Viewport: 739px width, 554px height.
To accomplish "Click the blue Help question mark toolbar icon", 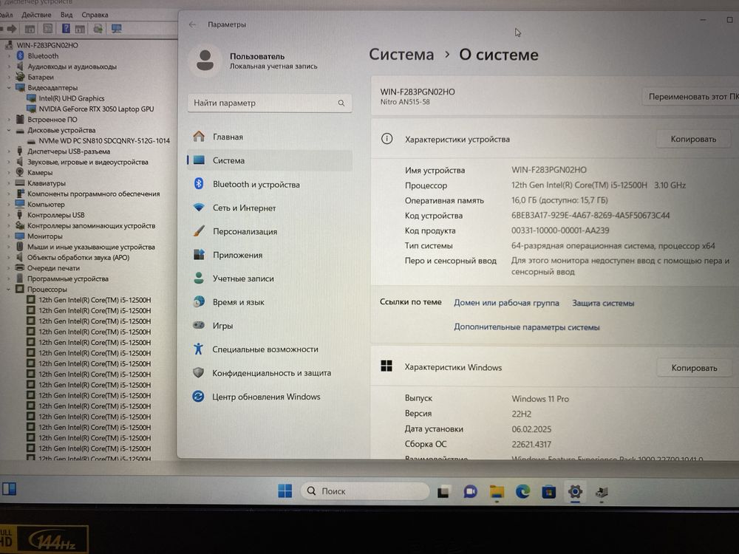I will pyautogui.click(x=66, y=29).
